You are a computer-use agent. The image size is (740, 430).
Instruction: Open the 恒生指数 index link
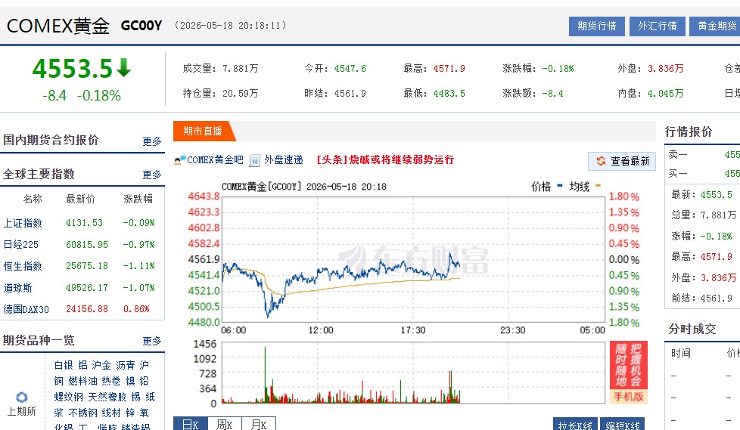tap(23, 266)
